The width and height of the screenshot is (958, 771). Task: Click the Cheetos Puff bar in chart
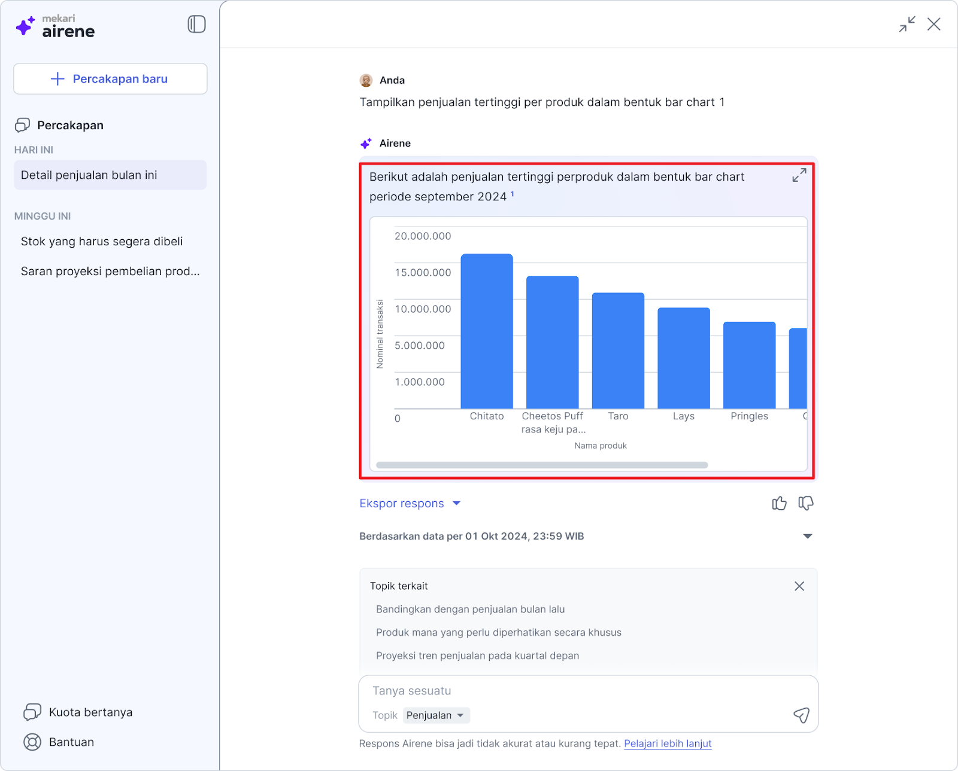tap(553, 342)
